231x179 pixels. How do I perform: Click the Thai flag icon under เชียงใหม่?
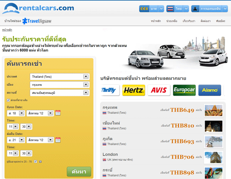point(104,129)
